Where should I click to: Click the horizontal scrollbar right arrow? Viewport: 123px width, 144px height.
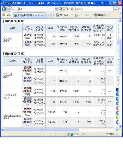coord(117,130)
